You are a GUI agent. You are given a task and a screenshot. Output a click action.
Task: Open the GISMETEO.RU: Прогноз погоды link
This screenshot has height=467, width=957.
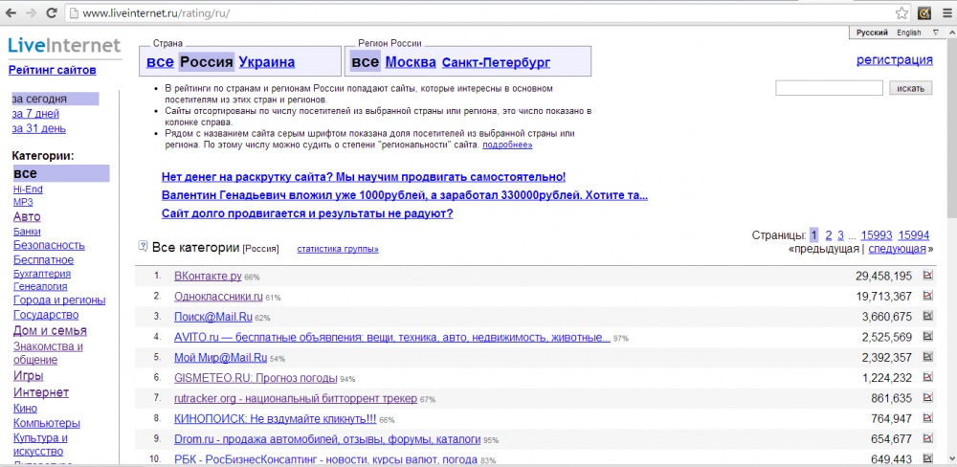(x=256, y=377)
